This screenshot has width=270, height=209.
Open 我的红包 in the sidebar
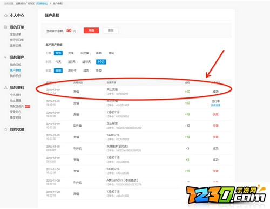tap(16, 65)
